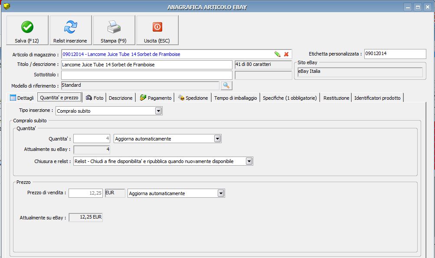The width and height of the screenshot is (435, 258).
Task: Click the application icon in title bar
Action: click(7, 6)
